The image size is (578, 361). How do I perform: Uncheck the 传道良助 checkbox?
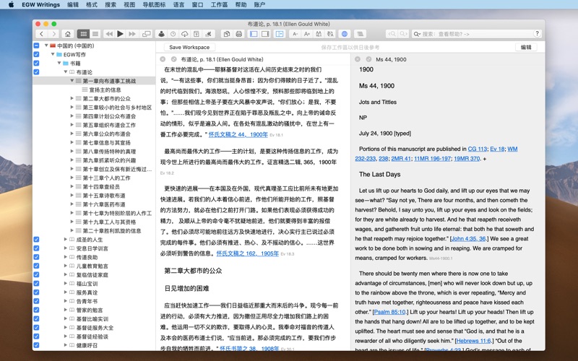point(36,257)
